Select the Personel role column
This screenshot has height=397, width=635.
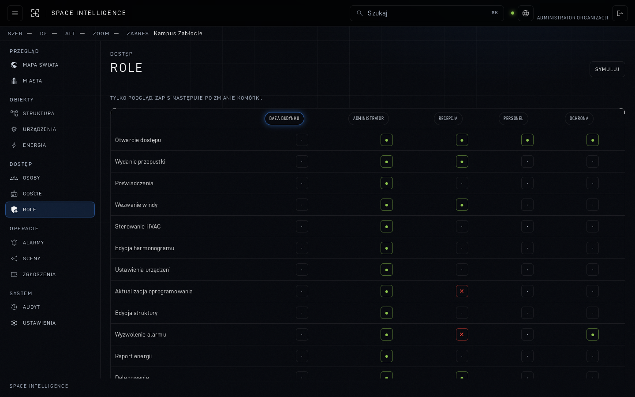[513, 119]
